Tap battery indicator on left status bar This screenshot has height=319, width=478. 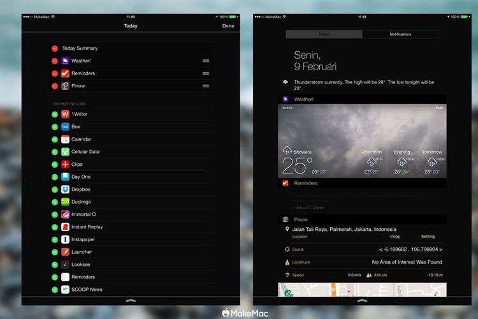point(233,17)
